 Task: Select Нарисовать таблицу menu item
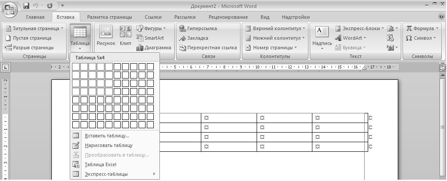pyautogui.click(x=115, y=145)
